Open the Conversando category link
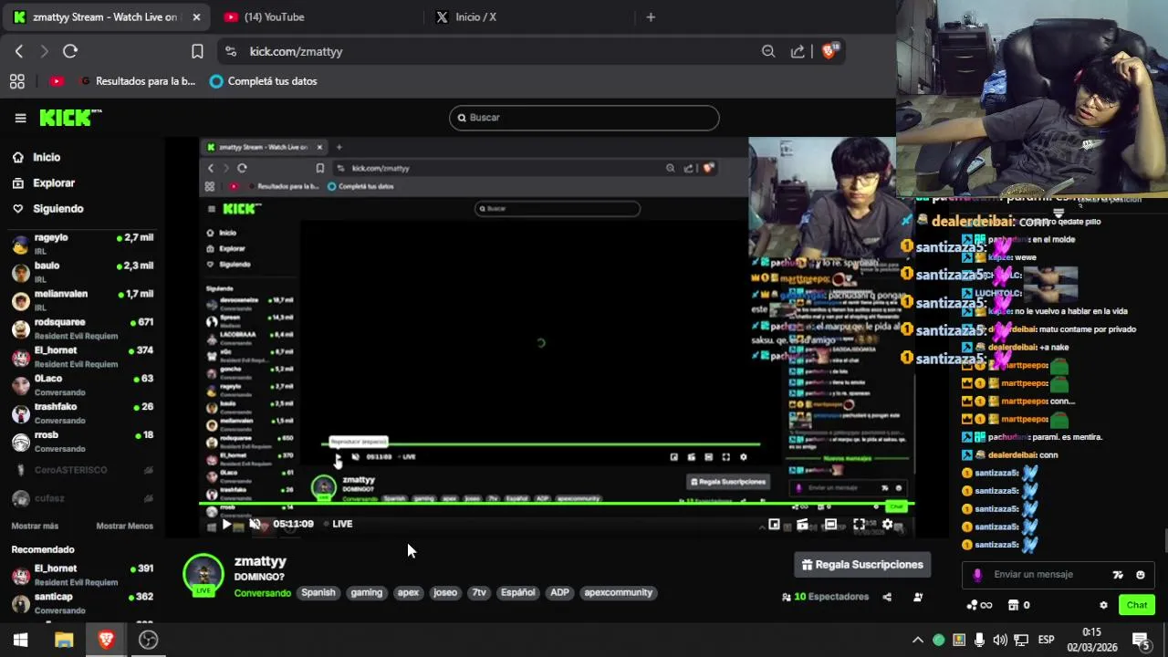Viewport: 1168px width, 657px height. click(262, 593)
